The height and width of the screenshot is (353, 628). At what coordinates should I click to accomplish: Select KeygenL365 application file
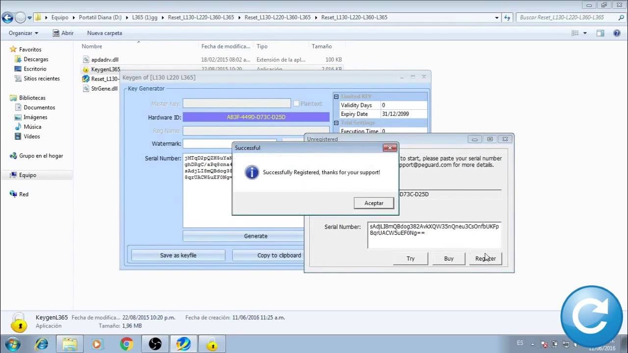(105, 69)
